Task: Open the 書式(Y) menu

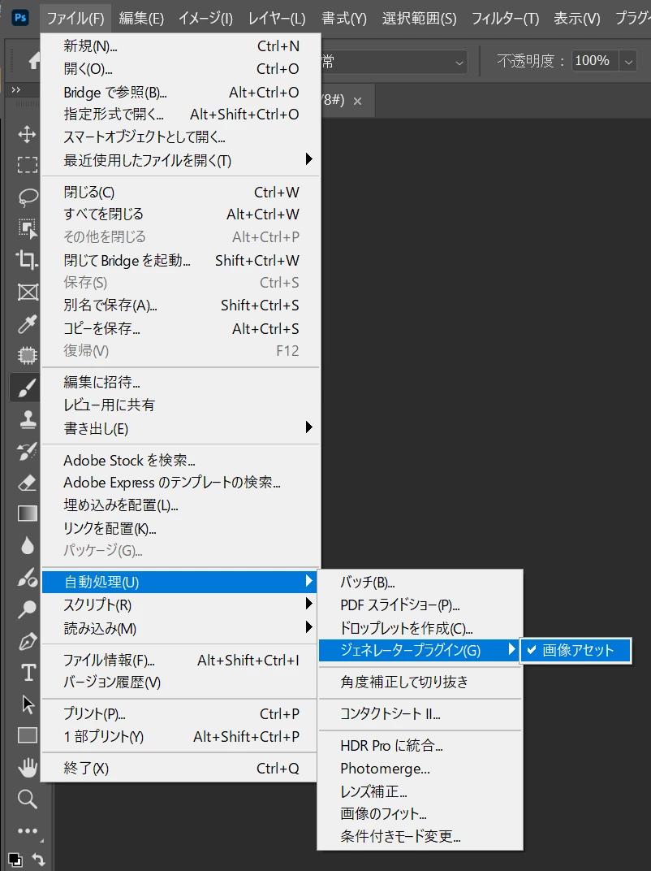Action: (344, 19)
